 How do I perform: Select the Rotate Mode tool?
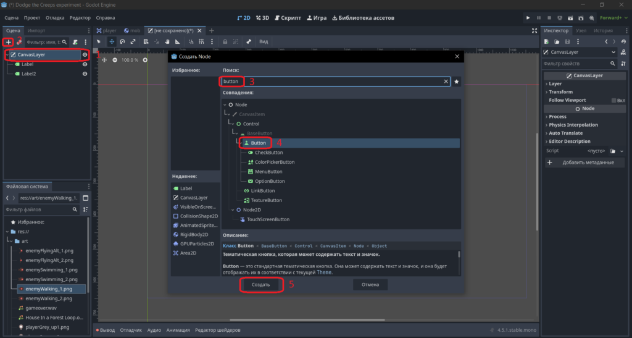pos(122,41)
